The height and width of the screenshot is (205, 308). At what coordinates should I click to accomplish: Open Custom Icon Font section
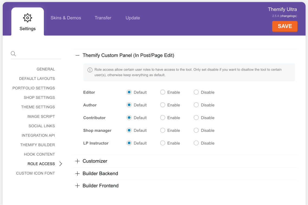(35, 173)
